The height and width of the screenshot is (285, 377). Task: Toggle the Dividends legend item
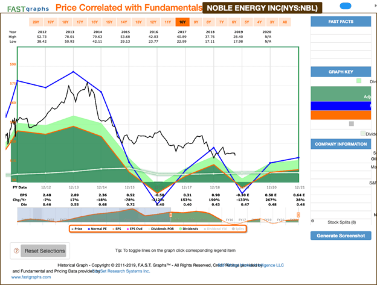[x=188, y=229]
